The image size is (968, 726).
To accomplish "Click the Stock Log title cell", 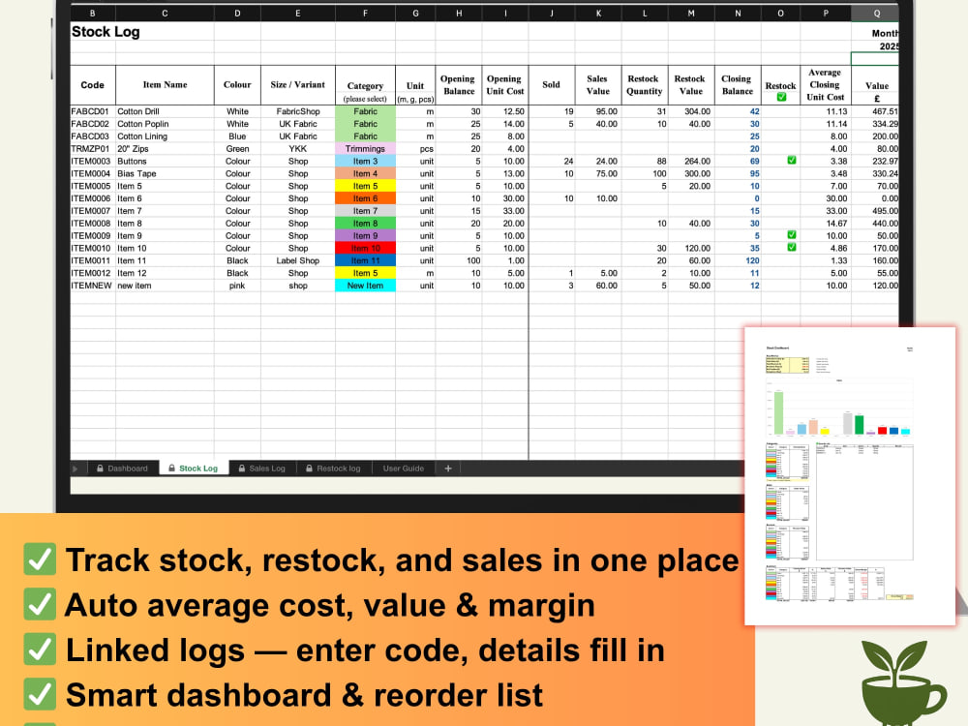I will click(106, 32).
